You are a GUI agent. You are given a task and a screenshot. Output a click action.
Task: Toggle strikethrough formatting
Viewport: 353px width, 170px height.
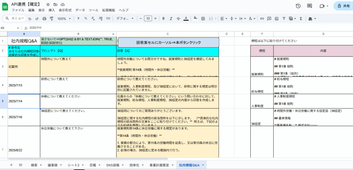[x=178, y=19]
